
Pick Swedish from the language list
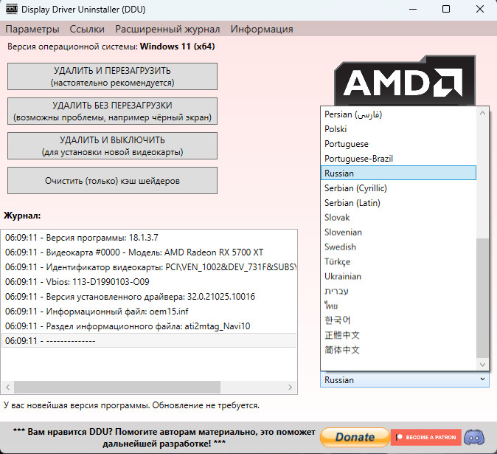pos(340,247)
